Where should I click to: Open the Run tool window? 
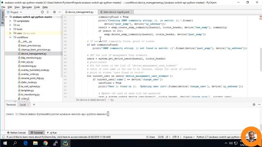pyautogui.click(x=52, y=133)
